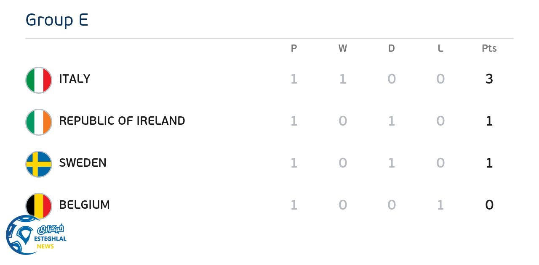Click the W column header
The height and width of the screenshot is (265, 539).
pos(343,49)
